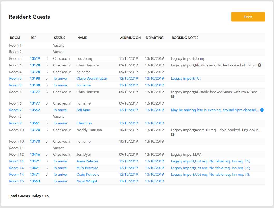Click the BOOKING NOTES column header
The width and height of the screenshot is (274, 208).
click(x=185, y=38)
